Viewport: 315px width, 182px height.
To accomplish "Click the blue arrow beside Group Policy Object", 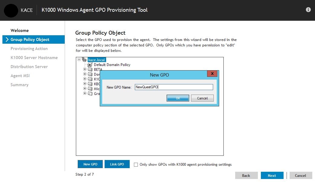I will (x=7, y=39).
